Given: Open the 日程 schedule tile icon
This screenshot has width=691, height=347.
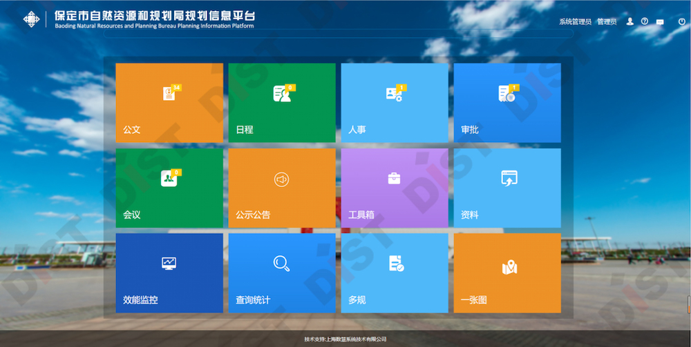Looking at the screenshot, I should coord(282,94).
